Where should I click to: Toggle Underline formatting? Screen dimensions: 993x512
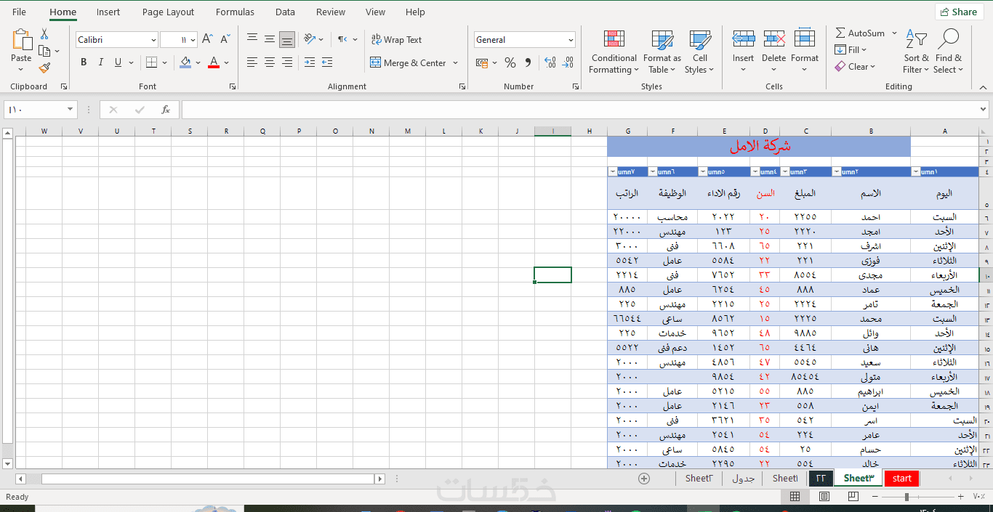(118, 62)
